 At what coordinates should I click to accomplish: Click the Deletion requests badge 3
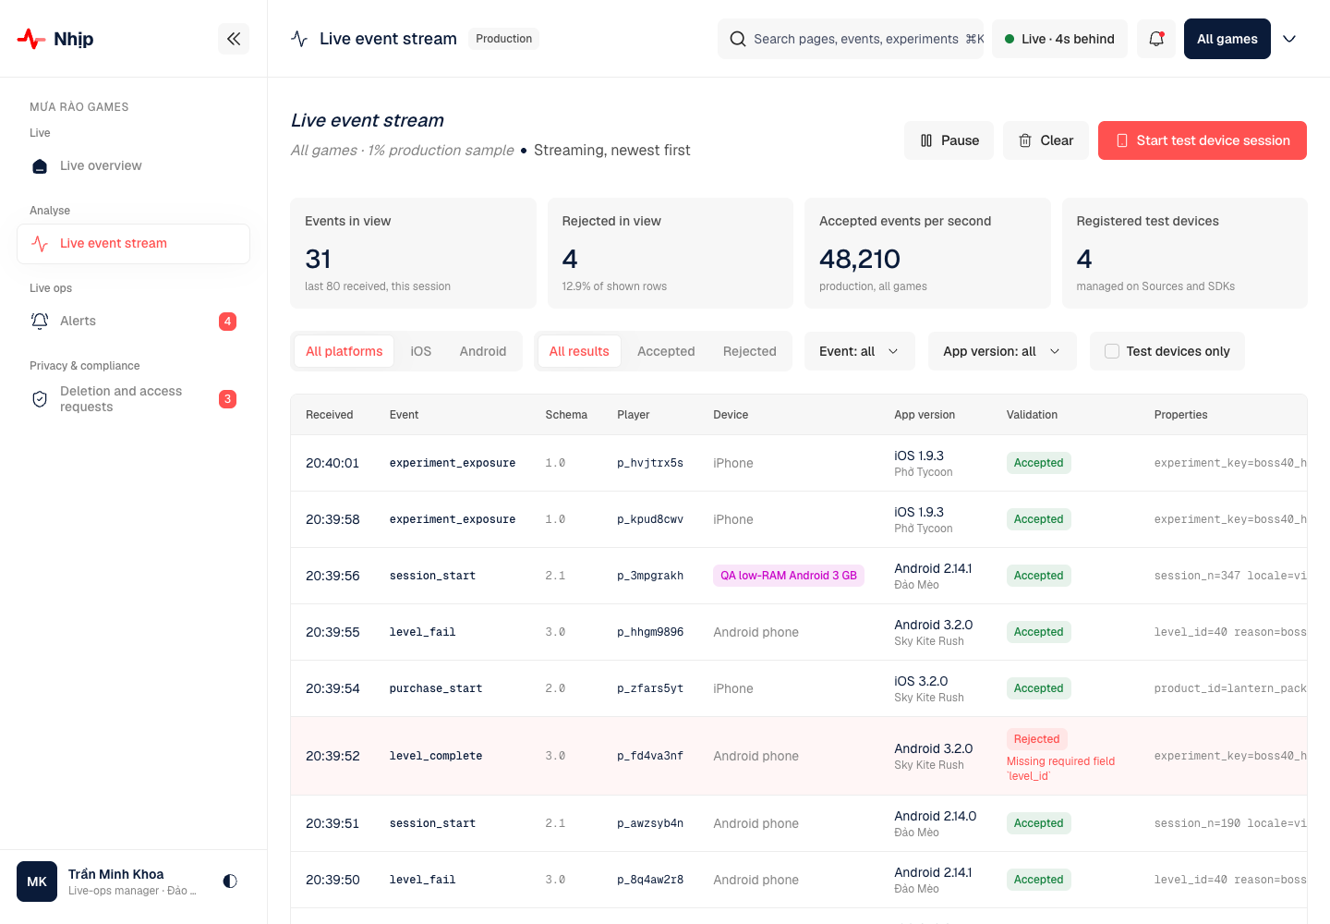coord(227,399)
